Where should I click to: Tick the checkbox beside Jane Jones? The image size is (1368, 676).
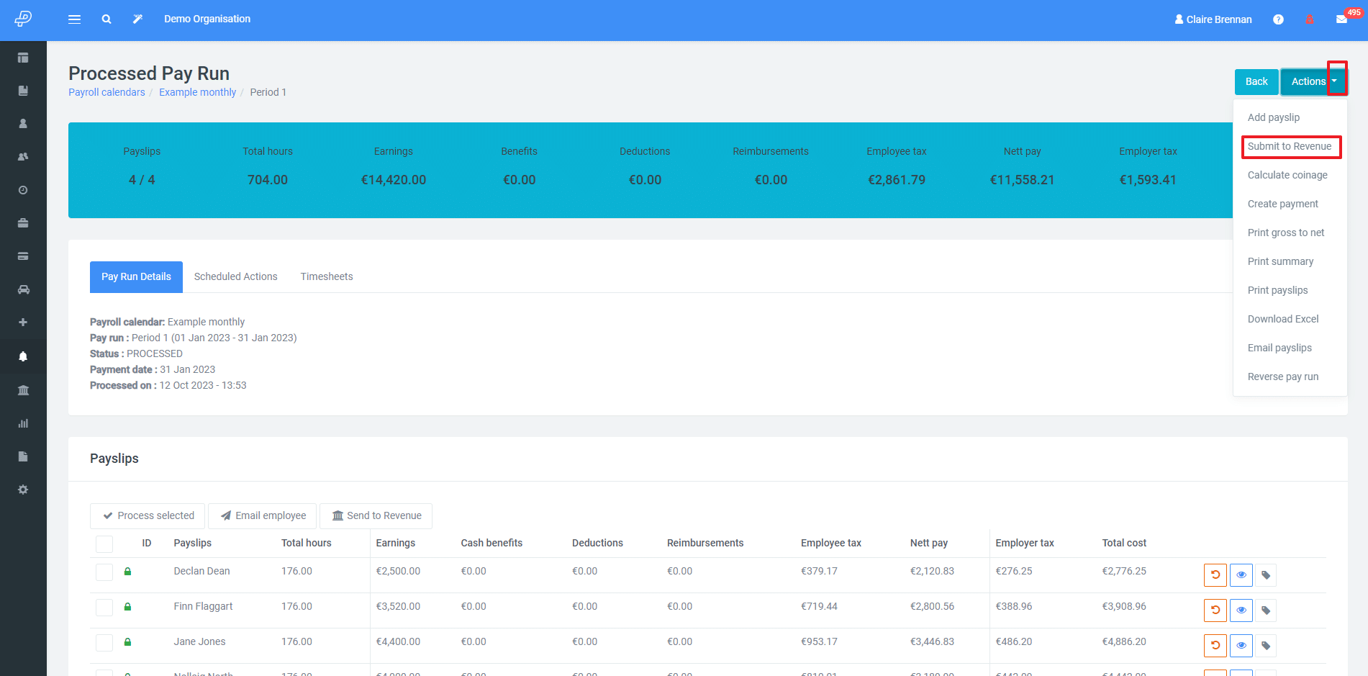(x=104, y=642)
